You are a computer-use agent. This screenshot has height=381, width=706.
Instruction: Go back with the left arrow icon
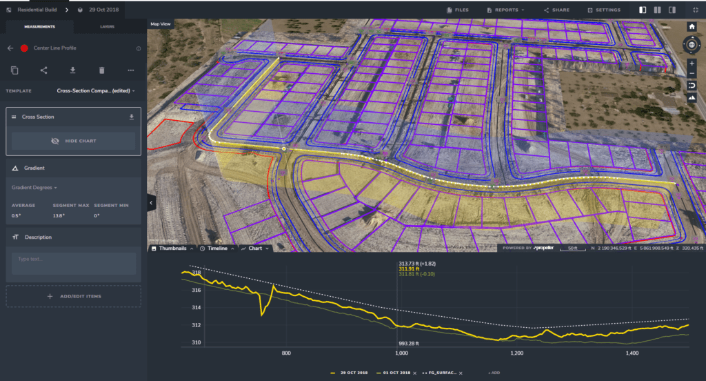tap(10, 48)
